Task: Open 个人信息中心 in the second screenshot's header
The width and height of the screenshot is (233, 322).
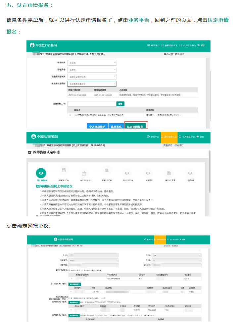Action: [x=187, y=136]
